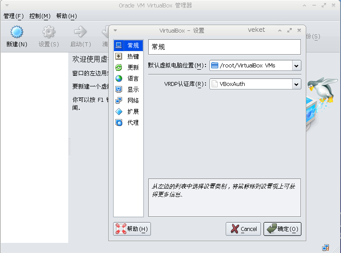Click the VBoxAuth library field
Viewport: 341px width, 253px height.
[251, 84]
